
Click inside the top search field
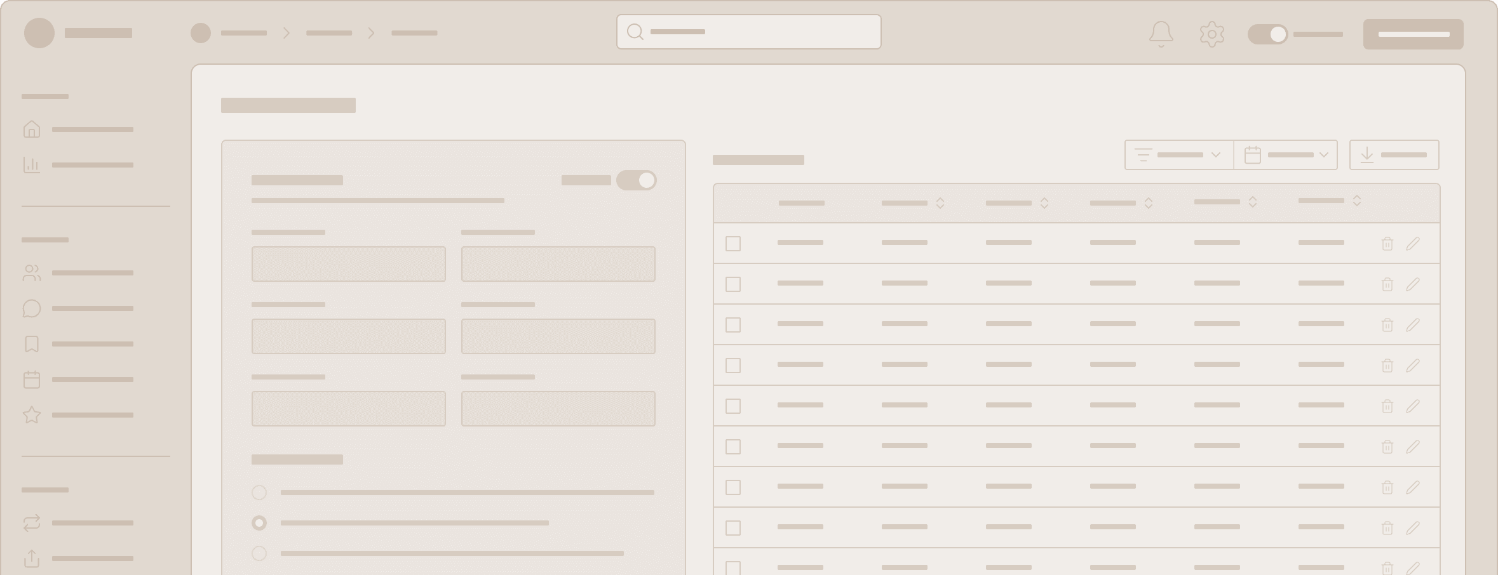click(x=748, y=32)
